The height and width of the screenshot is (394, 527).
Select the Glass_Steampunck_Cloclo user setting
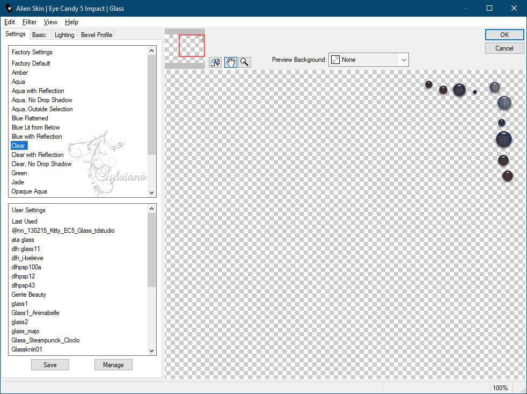[x=46, y=340]
